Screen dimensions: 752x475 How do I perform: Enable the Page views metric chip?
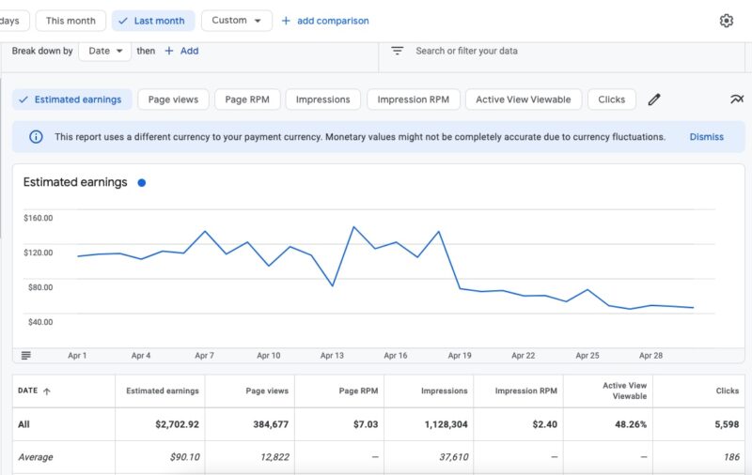click(172, 100)
